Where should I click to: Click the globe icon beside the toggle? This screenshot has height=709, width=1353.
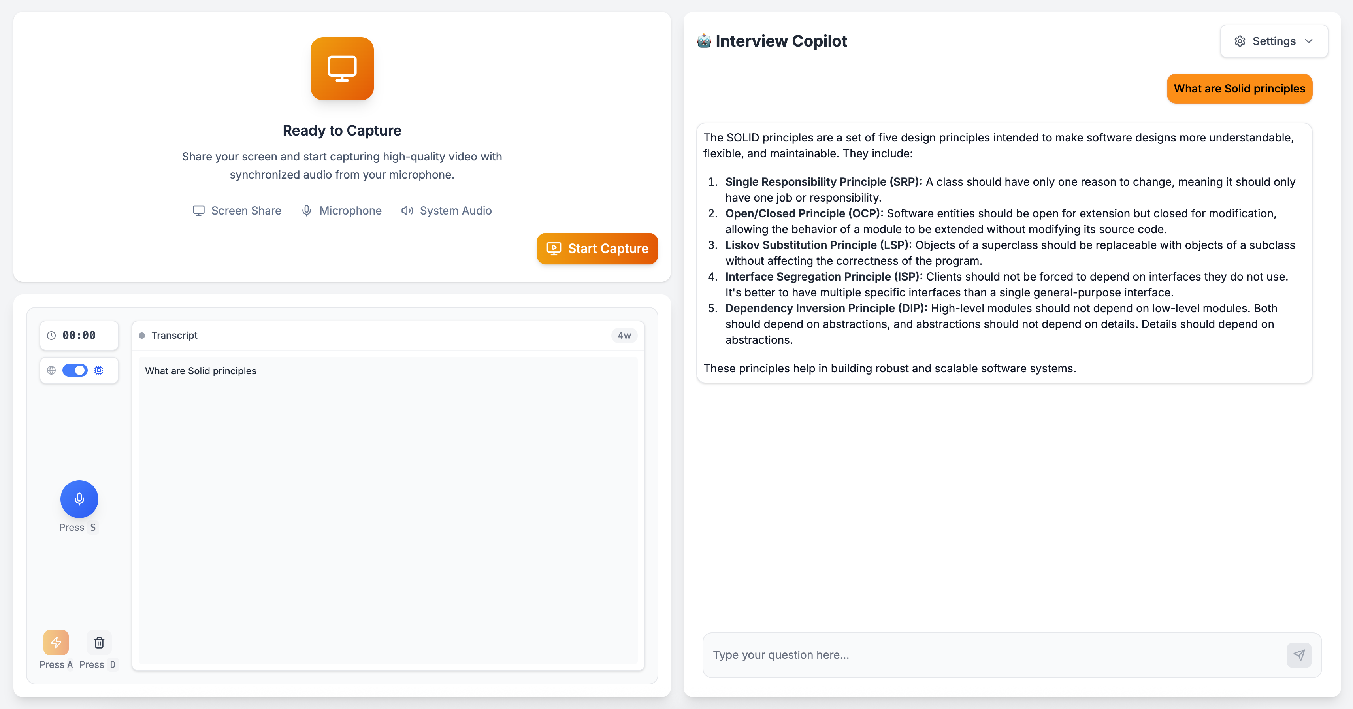51,370
